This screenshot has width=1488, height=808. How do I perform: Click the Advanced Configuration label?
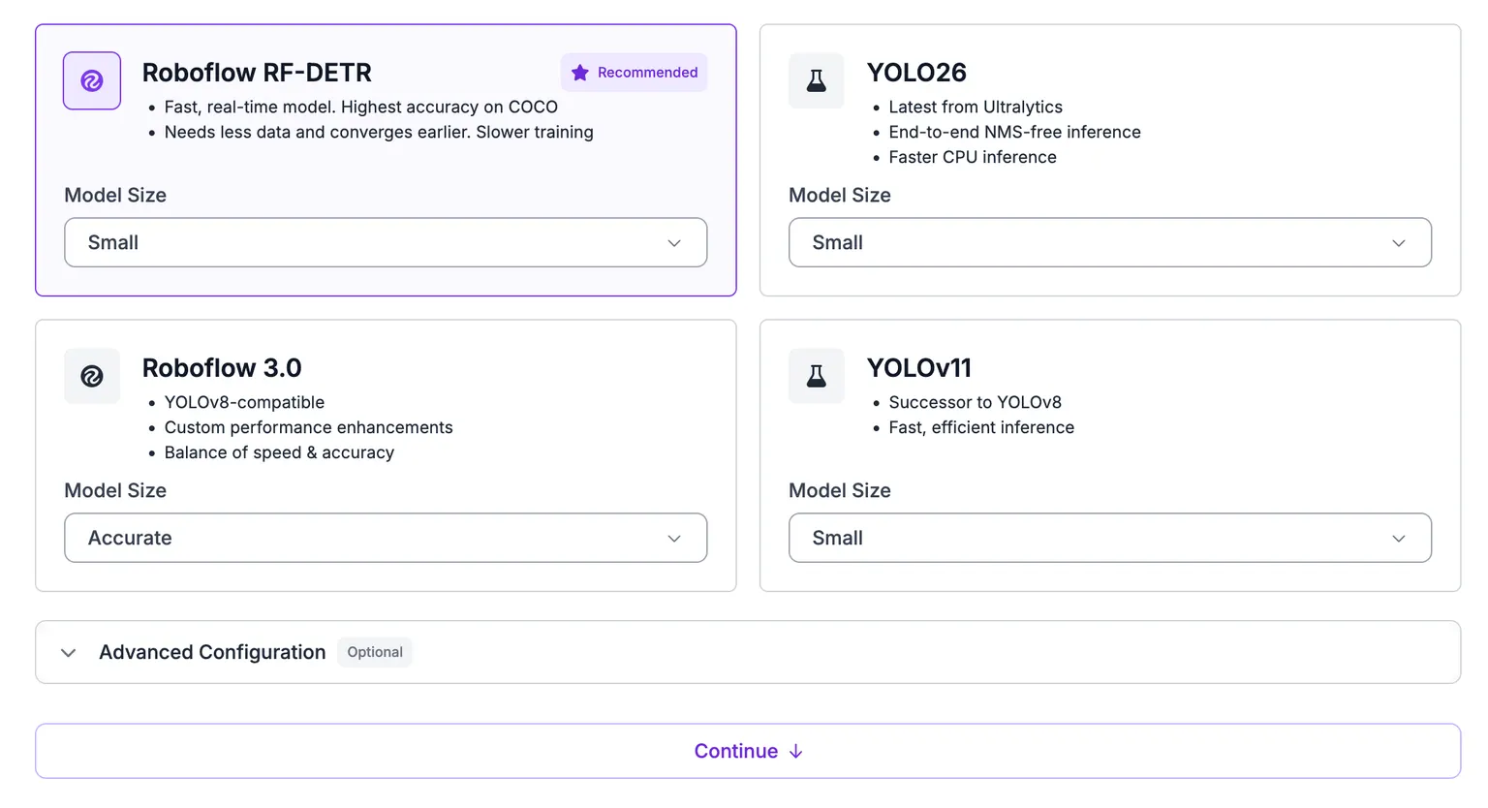[212, 652]
